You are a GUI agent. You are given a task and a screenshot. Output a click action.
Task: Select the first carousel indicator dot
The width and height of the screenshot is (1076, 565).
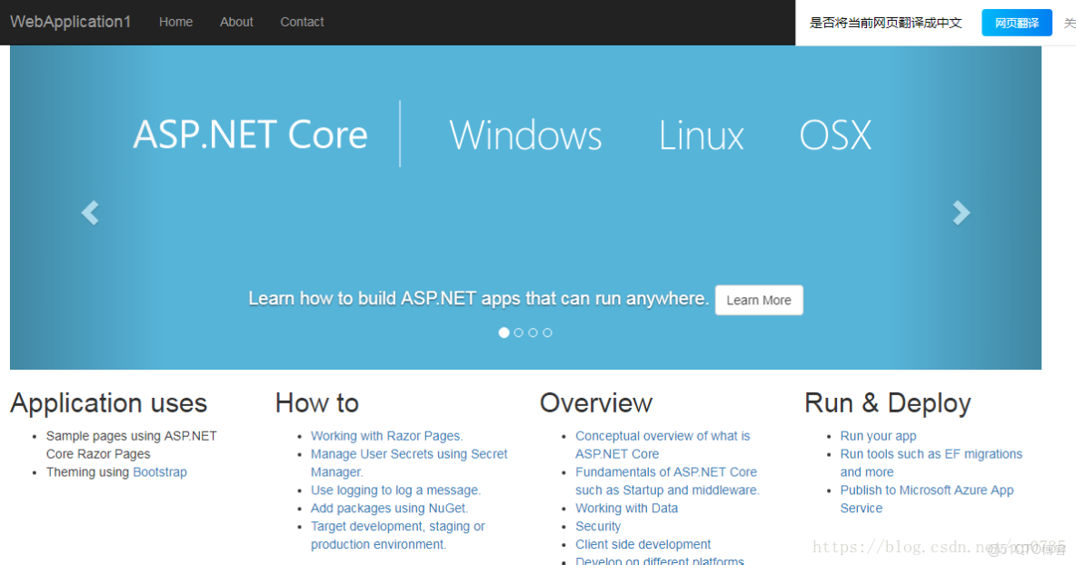pos(503,332)
